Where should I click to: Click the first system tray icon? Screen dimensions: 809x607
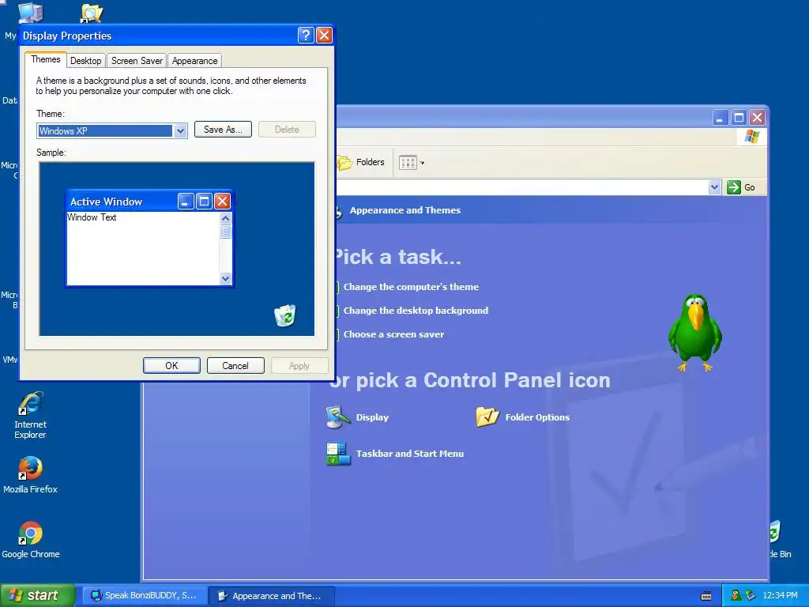(736, 596)
